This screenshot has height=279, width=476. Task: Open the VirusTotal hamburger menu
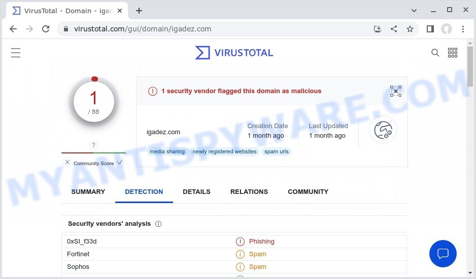[16, 53]
